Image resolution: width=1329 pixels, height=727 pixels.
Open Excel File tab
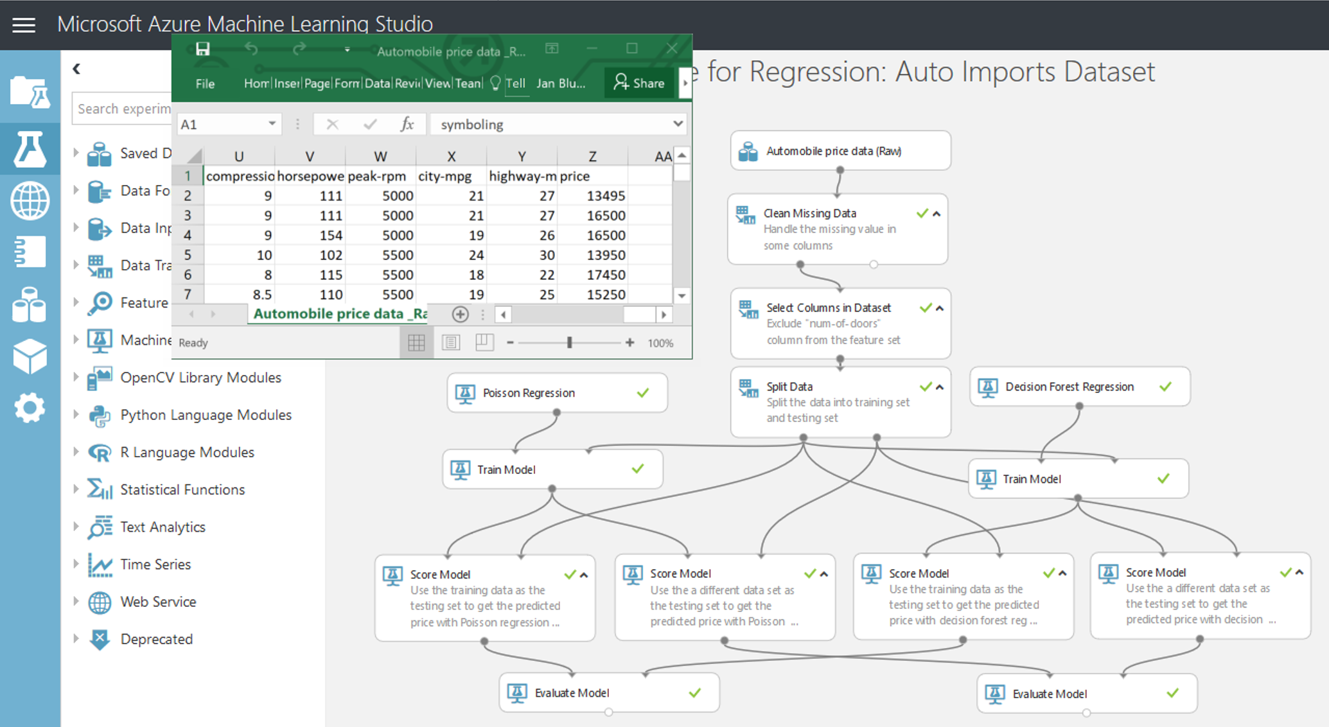click(x=205, y=83)
